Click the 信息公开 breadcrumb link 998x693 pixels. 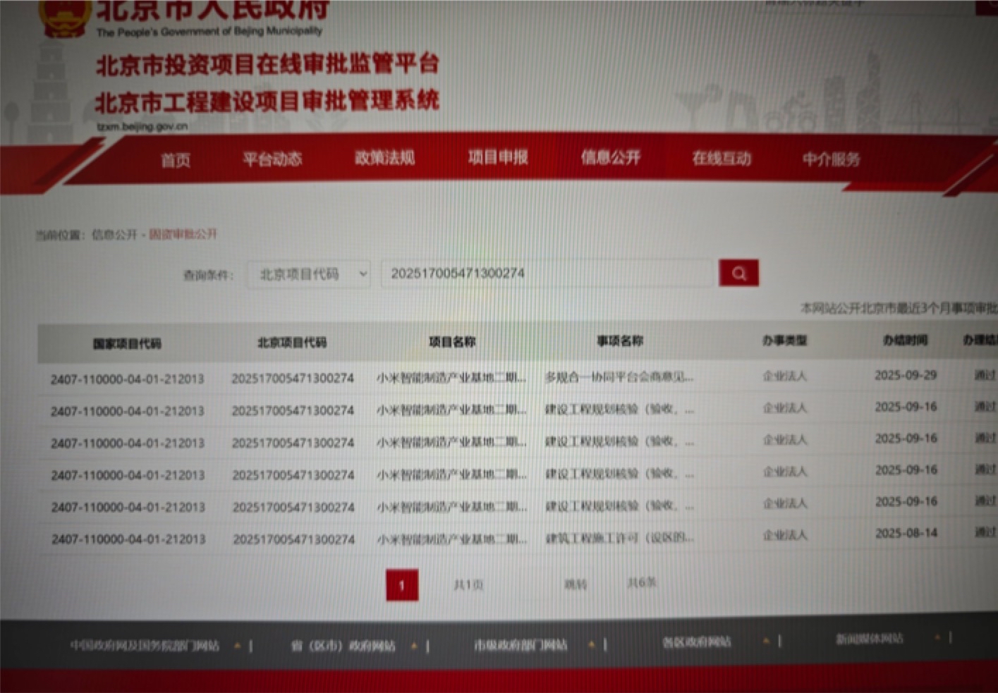click(x=114, y=234)
